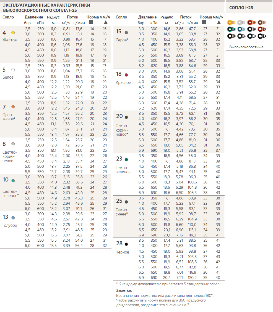
Task: Pick the light blue nozzle image
Action: [x=241, y=29]
